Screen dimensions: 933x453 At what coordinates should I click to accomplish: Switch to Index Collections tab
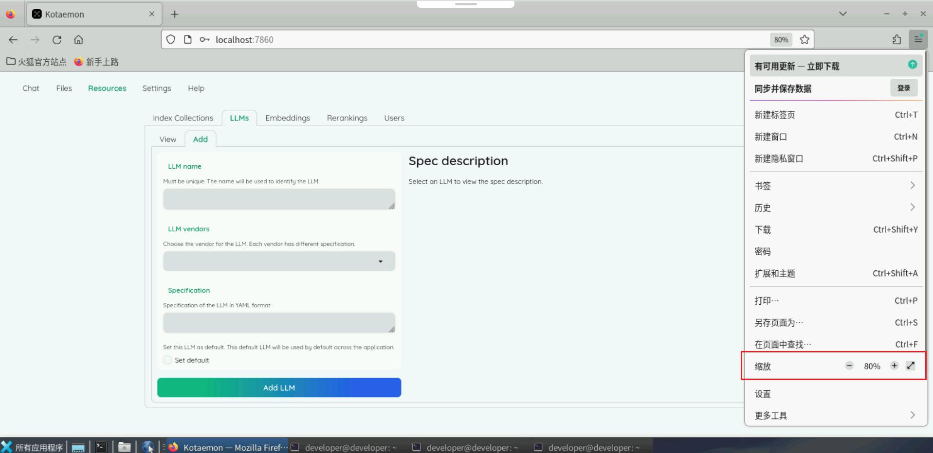tap(183, 118)
